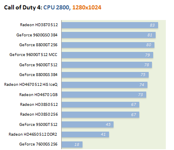Select the 'Radeon HD4650 512 DDR2' label
This screenshot has height=150, width=174.
pos(33,134)
